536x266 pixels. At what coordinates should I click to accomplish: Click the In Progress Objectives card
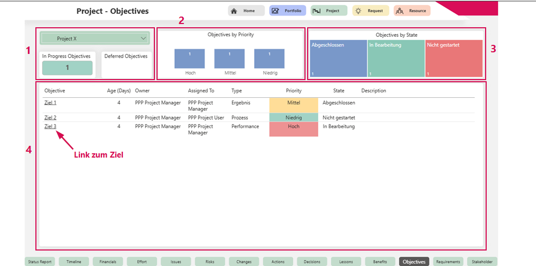(68, 68)
